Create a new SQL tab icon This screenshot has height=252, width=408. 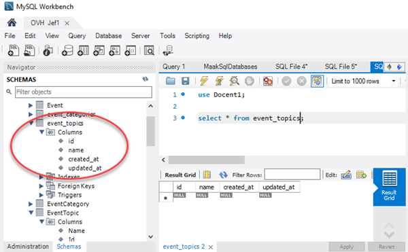point(14,50)
